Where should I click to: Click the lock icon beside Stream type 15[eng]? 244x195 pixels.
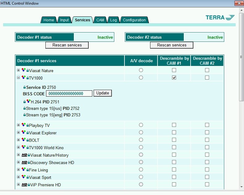click(24, 115)
